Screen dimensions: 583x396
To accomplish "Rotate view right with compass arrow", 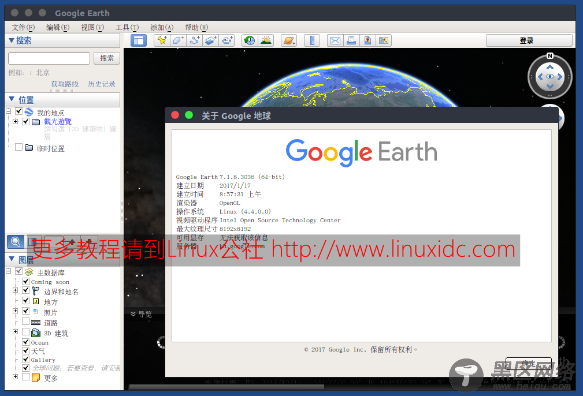I will (x=559, y=77).
